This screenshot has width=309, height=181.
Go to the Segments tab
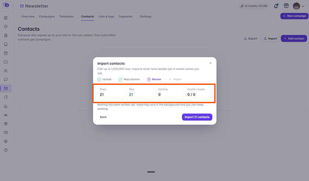pos(125,16)
